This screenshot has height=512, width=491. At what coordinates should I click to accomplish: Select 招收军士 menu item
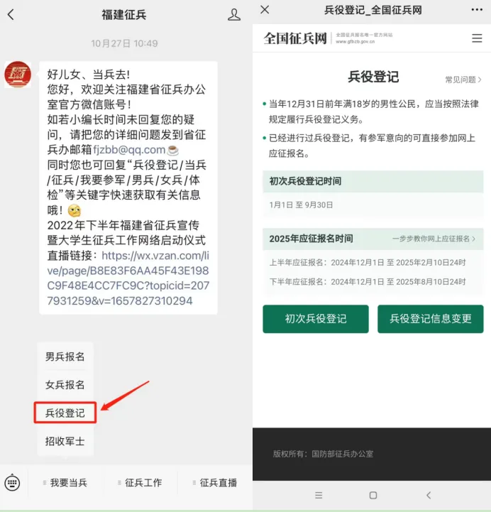(x=65, y=441)
